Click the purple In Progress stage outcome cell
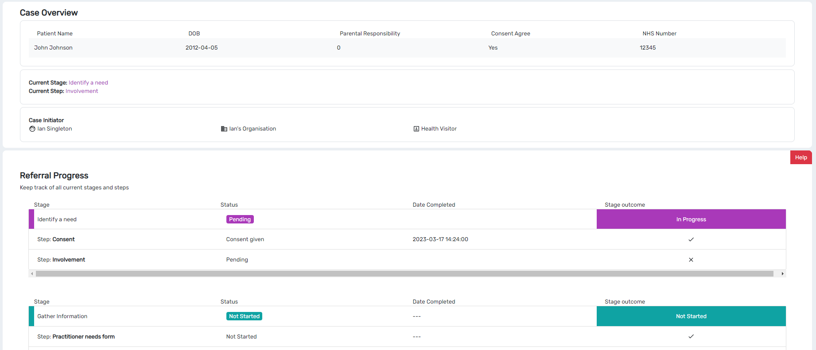 pyautogui.click(x=691, y=219)
